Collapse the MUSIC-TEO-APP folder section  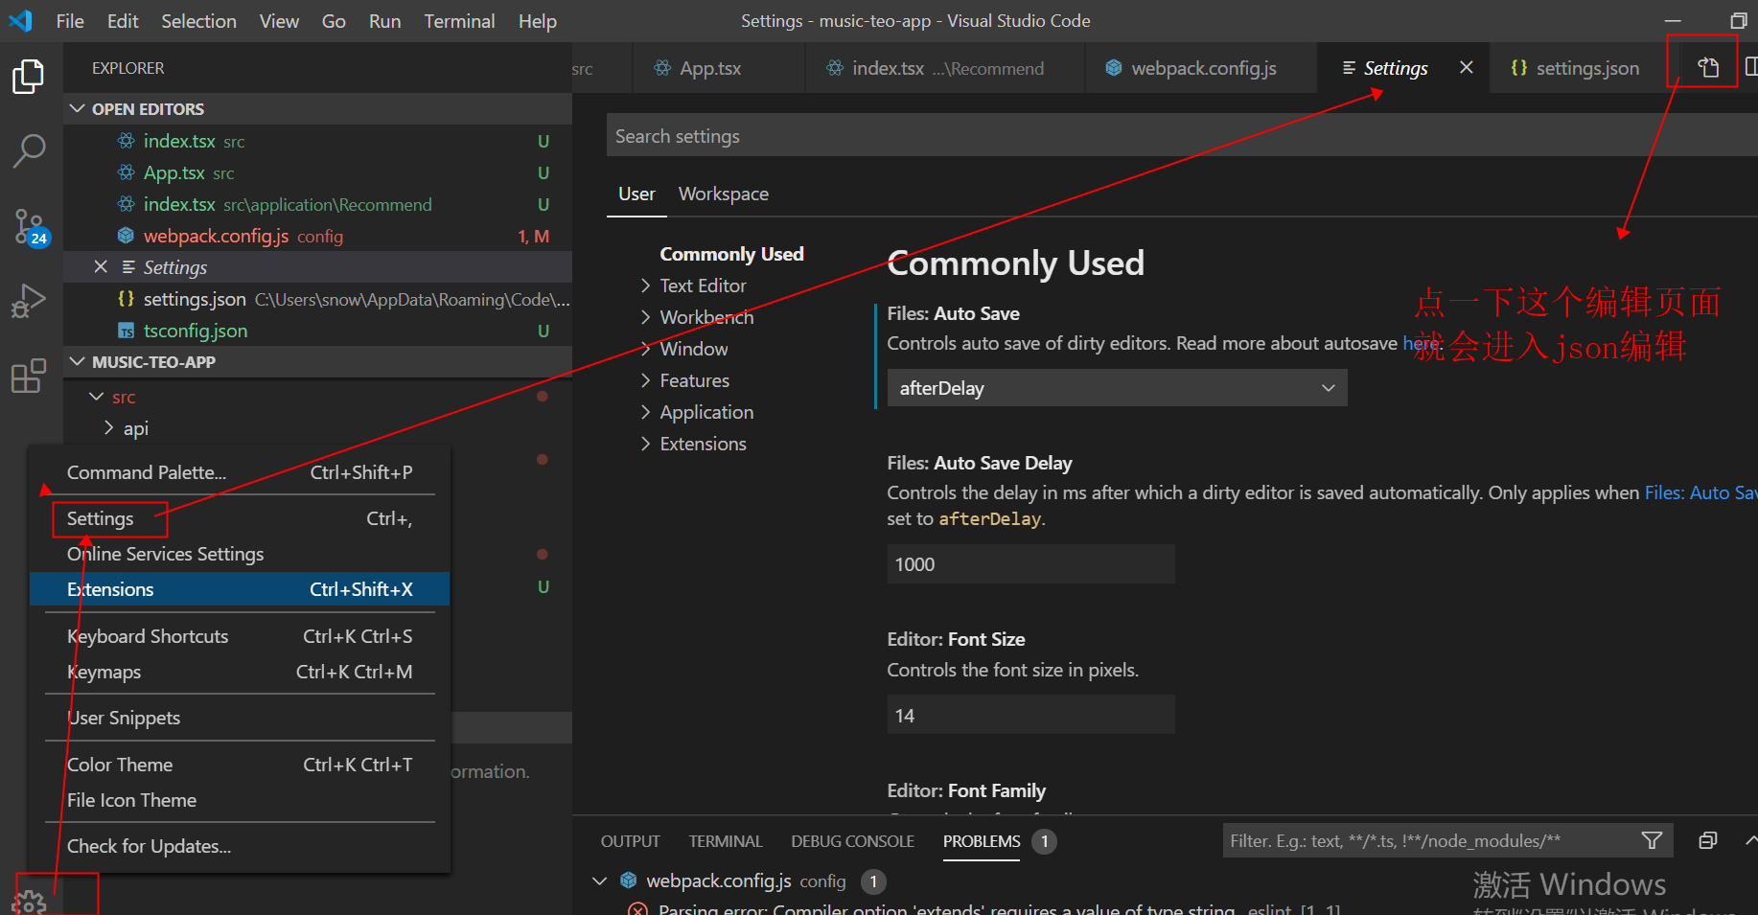pyautogui.click(x=78, y=361)
